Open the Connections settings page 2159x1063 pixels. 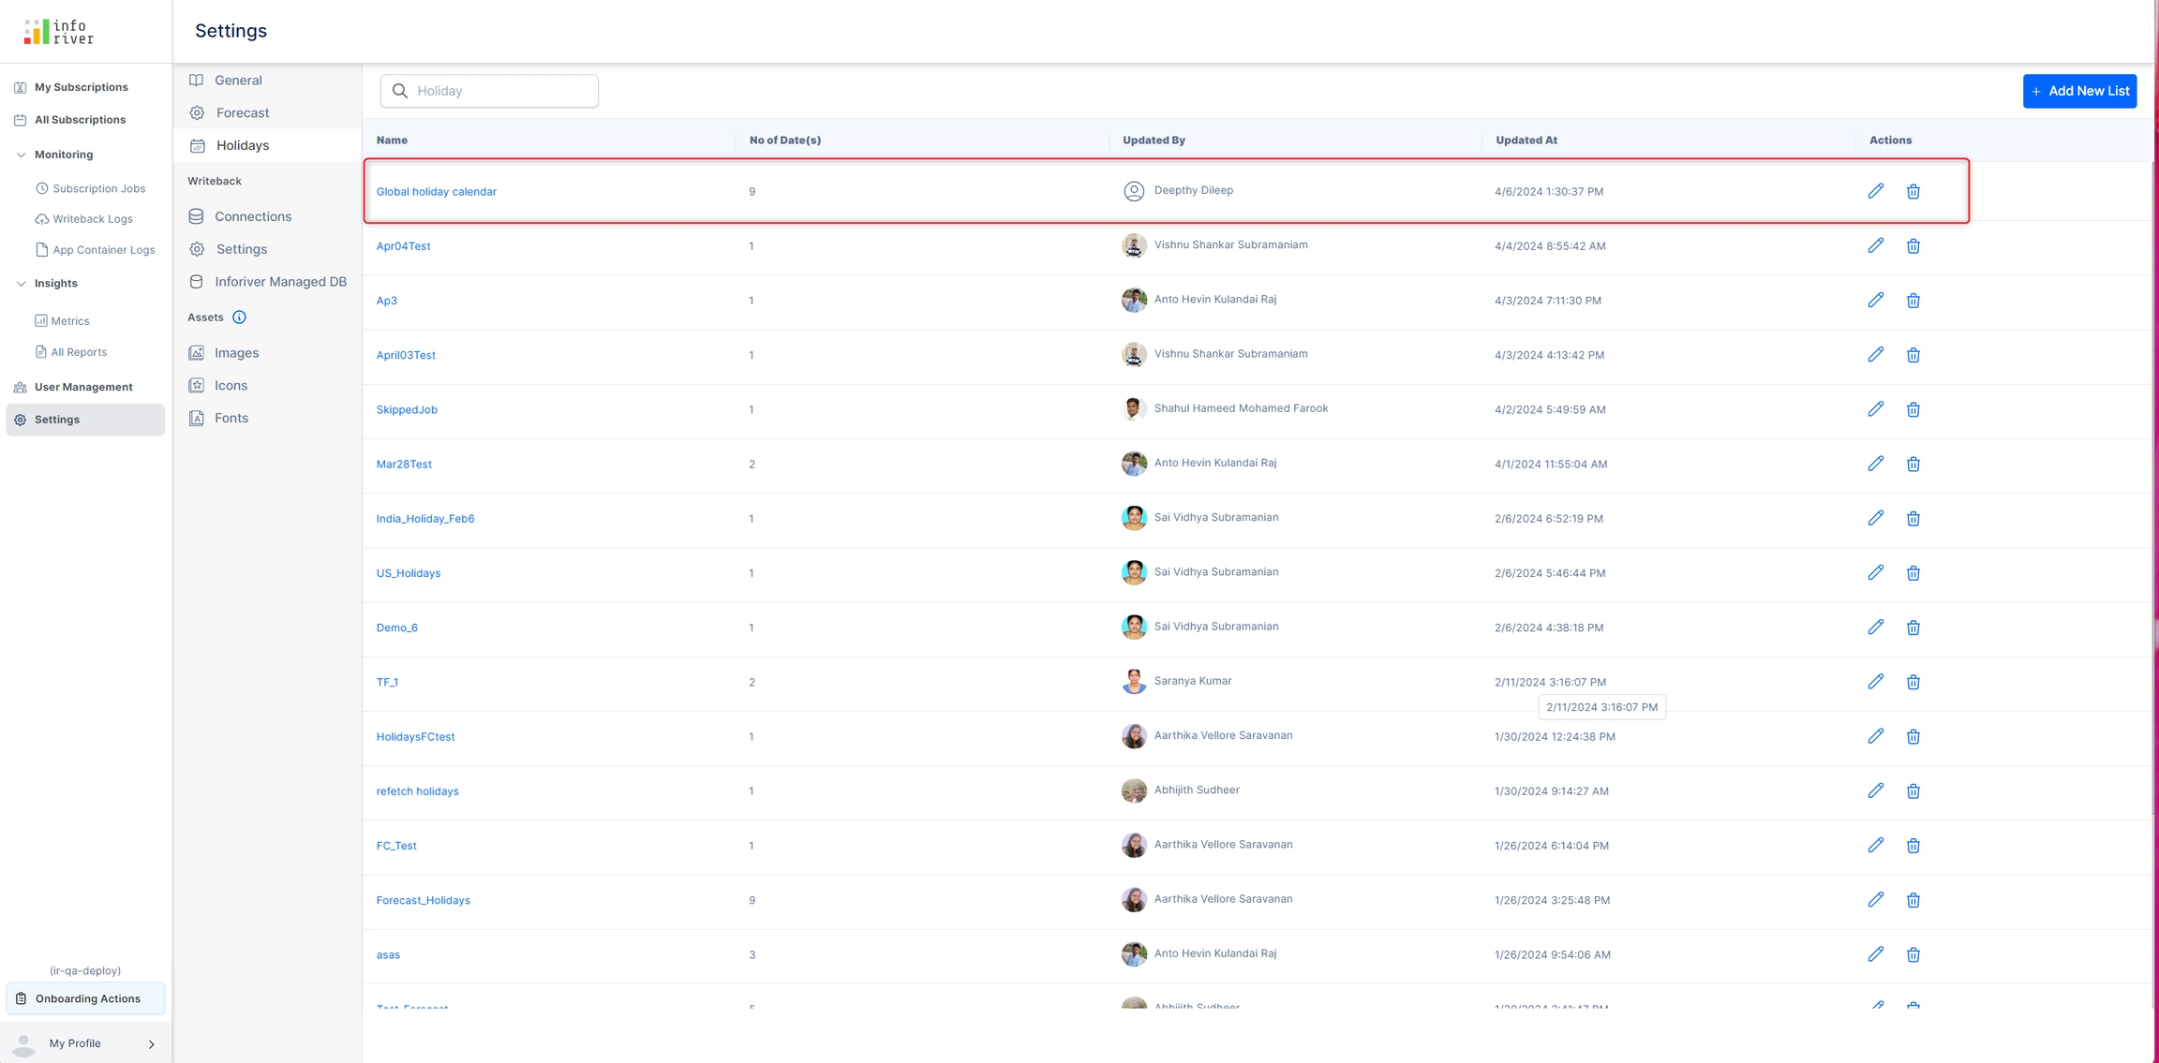click(252, 216)
